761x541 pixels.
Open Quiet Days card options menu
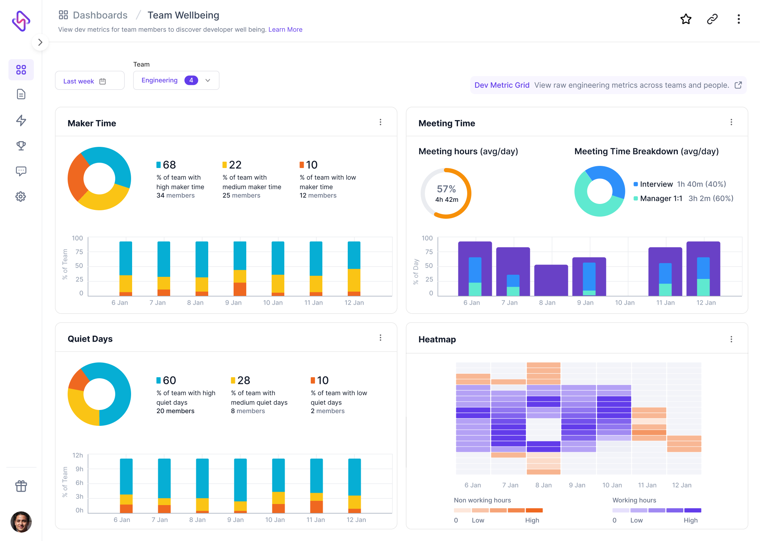coord(380,338)
